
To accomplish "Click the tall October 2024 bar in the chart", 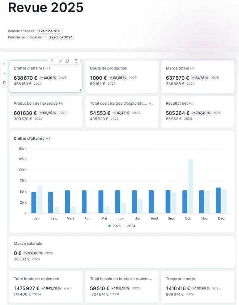I will (x=191, y=186).
